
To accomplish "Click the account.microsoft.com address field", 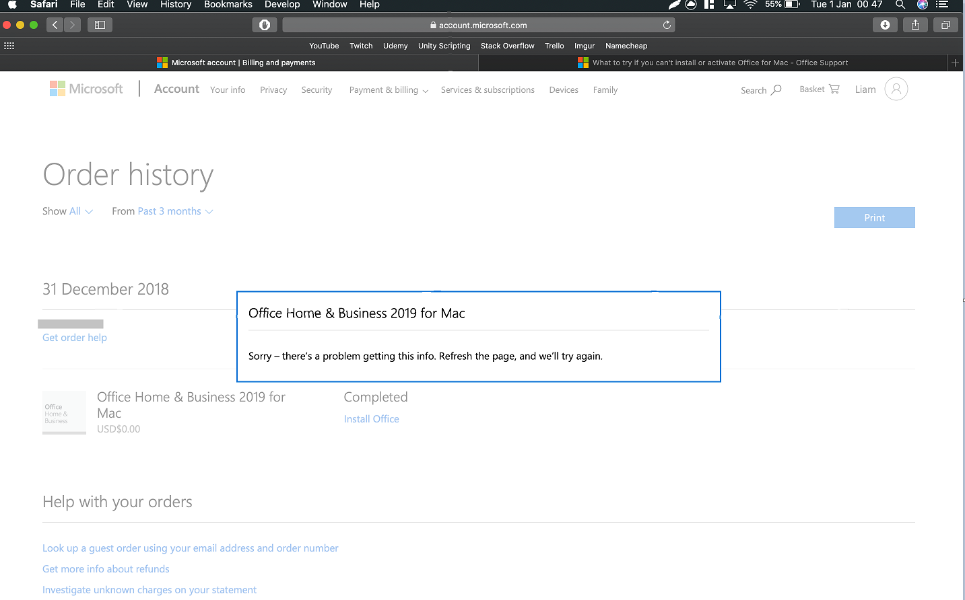I will [x=478, y=25].
